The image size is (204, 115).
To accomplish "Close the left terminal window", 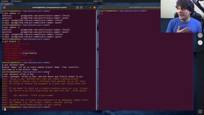I will tap(95, 7).
